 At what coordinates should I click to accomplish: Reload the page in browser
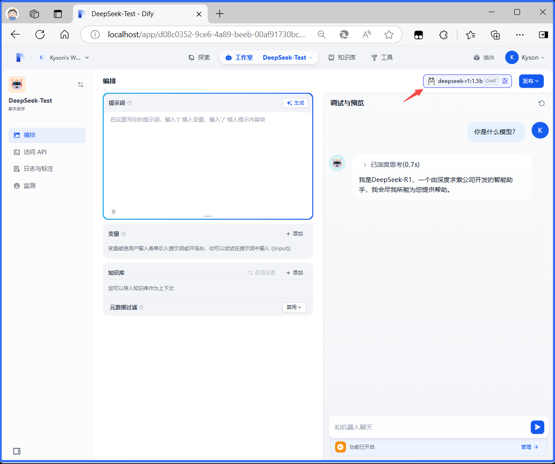click(40, 35)
